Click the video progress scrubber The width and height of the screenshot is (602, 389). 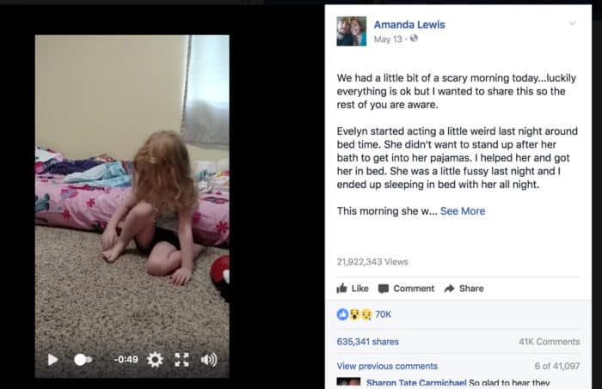[x=83, y=360]
